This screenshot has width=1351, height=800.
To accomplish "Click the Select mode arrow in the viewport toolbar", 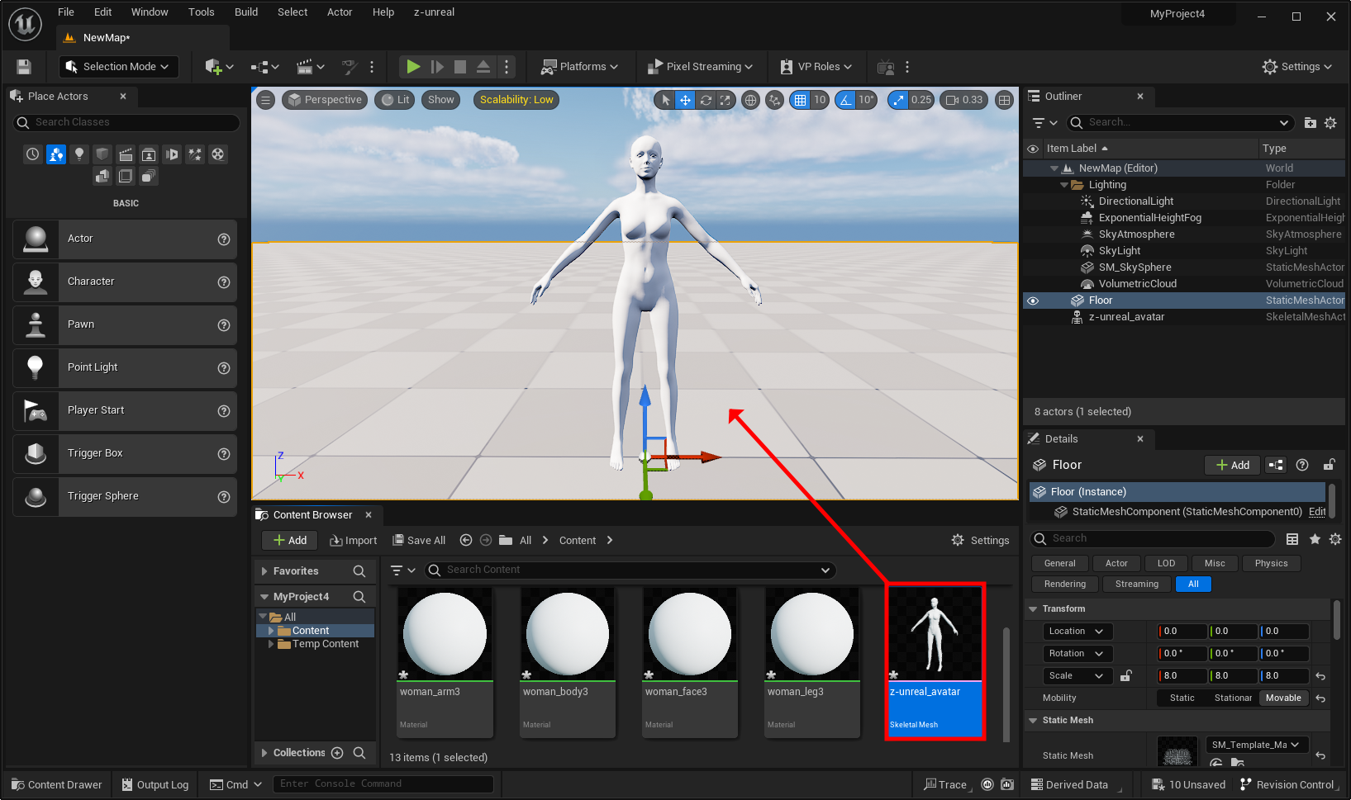I will 665,100.
